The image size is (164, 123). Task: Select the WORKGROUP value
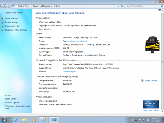coord(69,92)
